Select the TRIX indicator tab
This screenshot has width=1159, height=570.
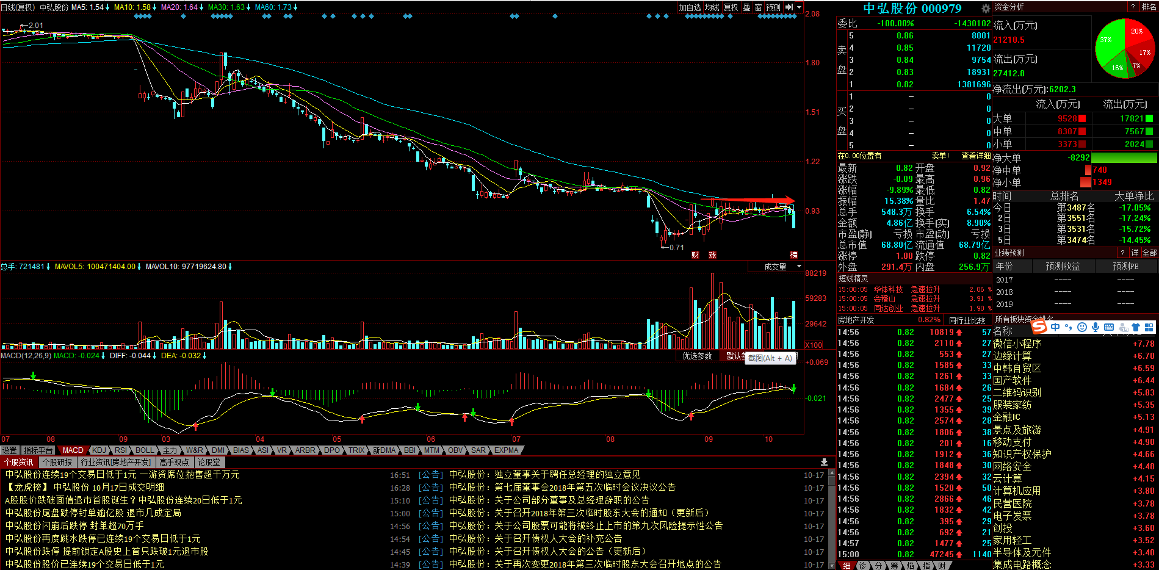pyautogui.click(x=356, y=450)
